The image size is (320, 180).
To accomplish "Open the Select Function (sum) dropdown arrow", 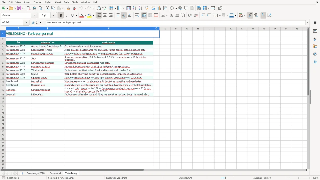I will coord(41,23).
